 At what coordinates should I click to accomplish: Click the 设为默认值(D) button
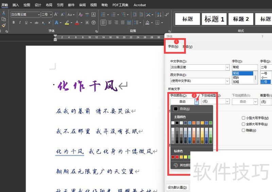(177, 188)
